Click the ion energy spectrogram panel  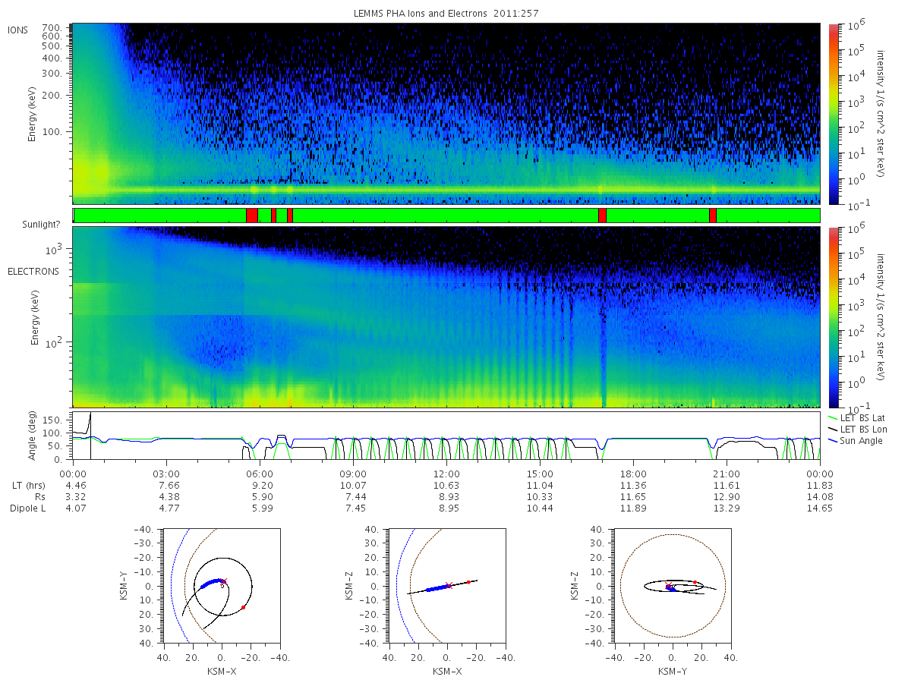(x=446, y=114)
